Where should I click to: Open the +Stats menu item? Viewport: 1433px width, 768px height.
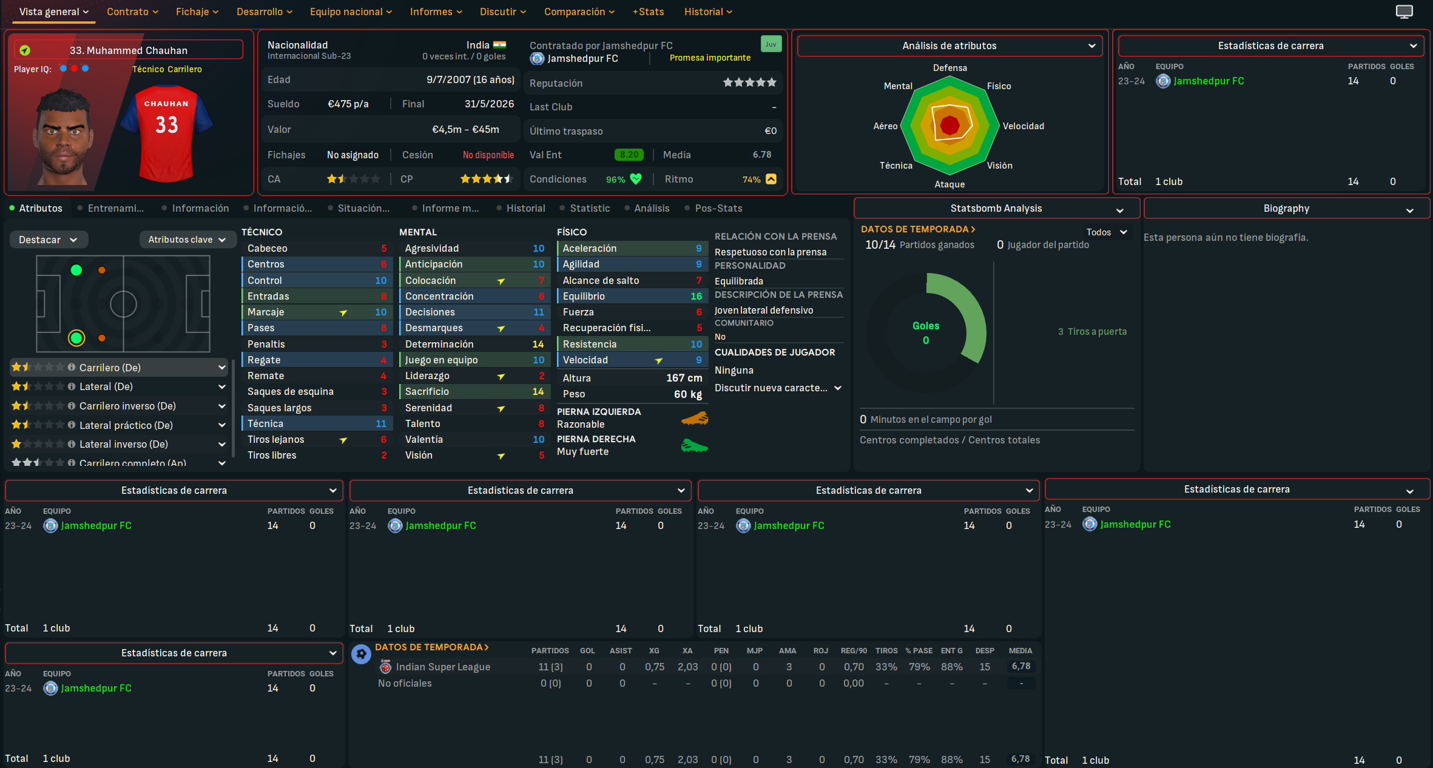click(x=648, y=12)
